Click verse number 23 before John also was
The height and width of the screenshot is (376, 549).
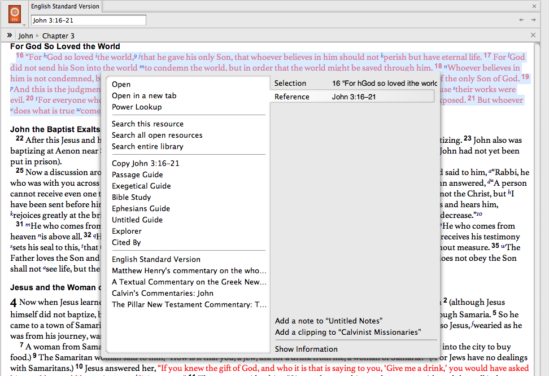pyautogui.click(x=468, y=138)
